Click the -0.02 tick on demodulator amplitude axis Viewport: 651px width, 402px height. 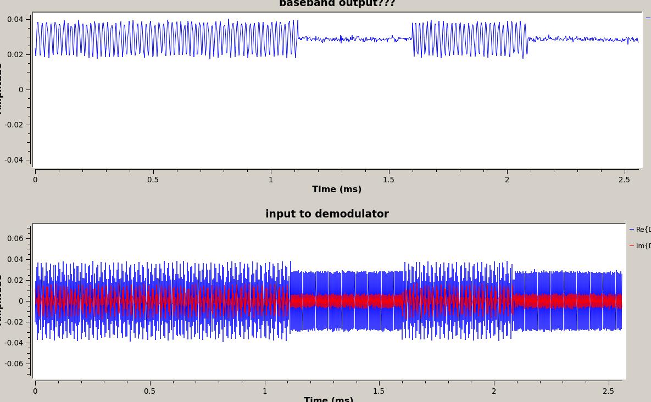pos(14,322)
